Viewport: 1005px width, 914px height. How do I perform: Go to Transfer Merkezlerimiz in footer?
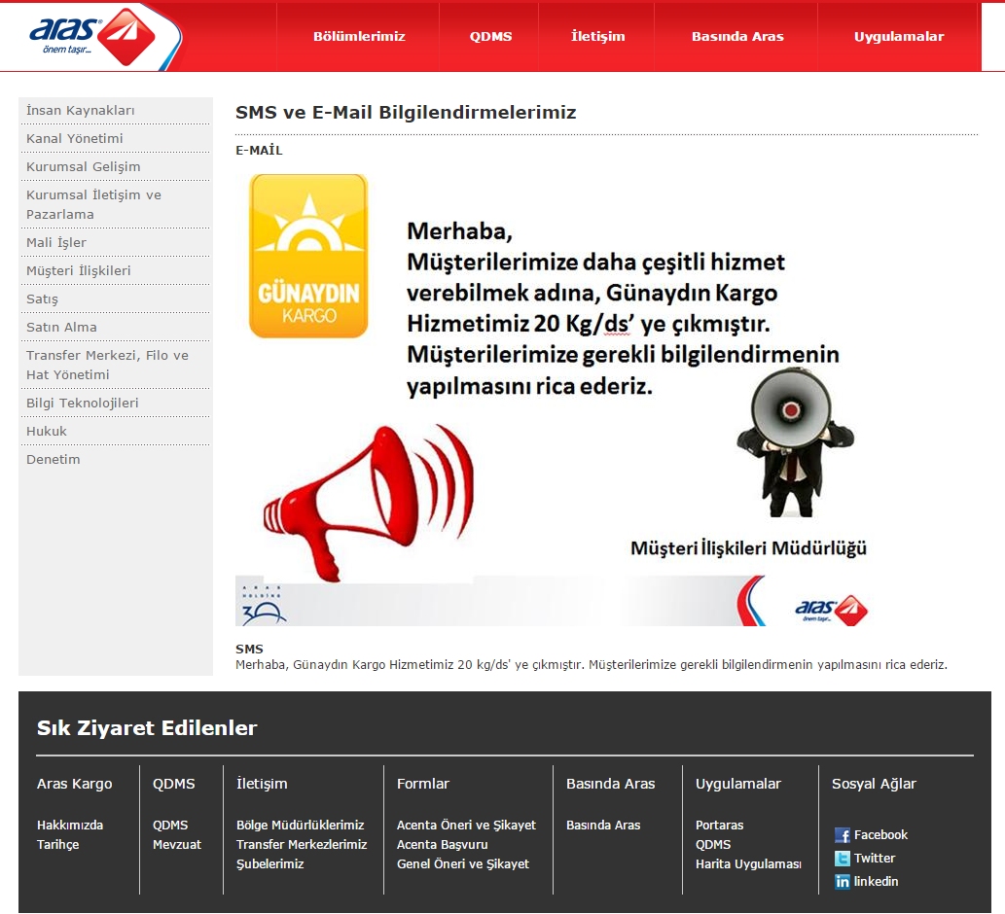click(302, 844)
